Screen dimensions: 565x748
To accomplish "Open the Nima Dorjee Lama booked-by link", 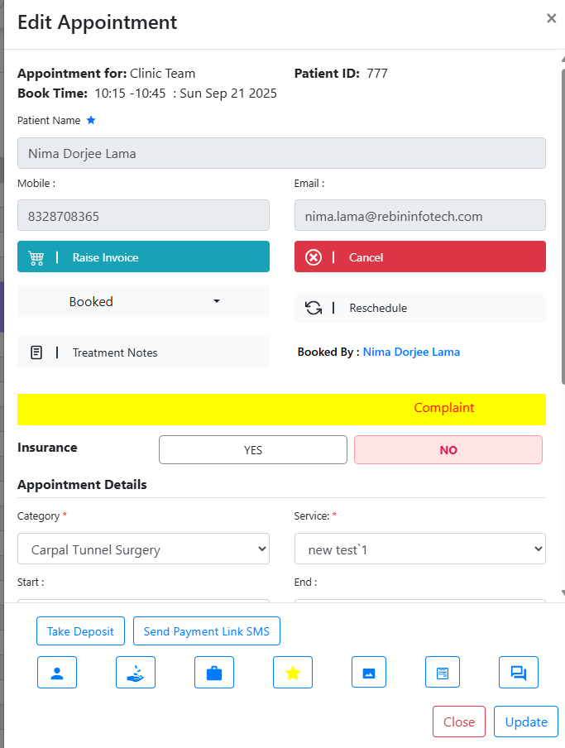I will pyautogui.click(x=411, y=352).
